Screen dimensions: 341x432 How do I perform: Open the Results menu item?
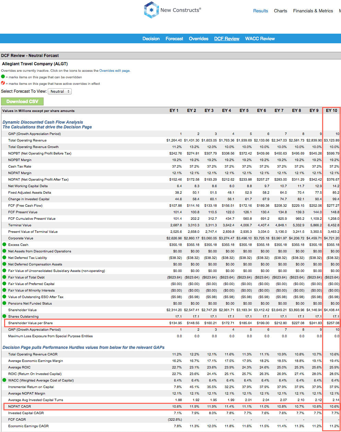(261, 11)
